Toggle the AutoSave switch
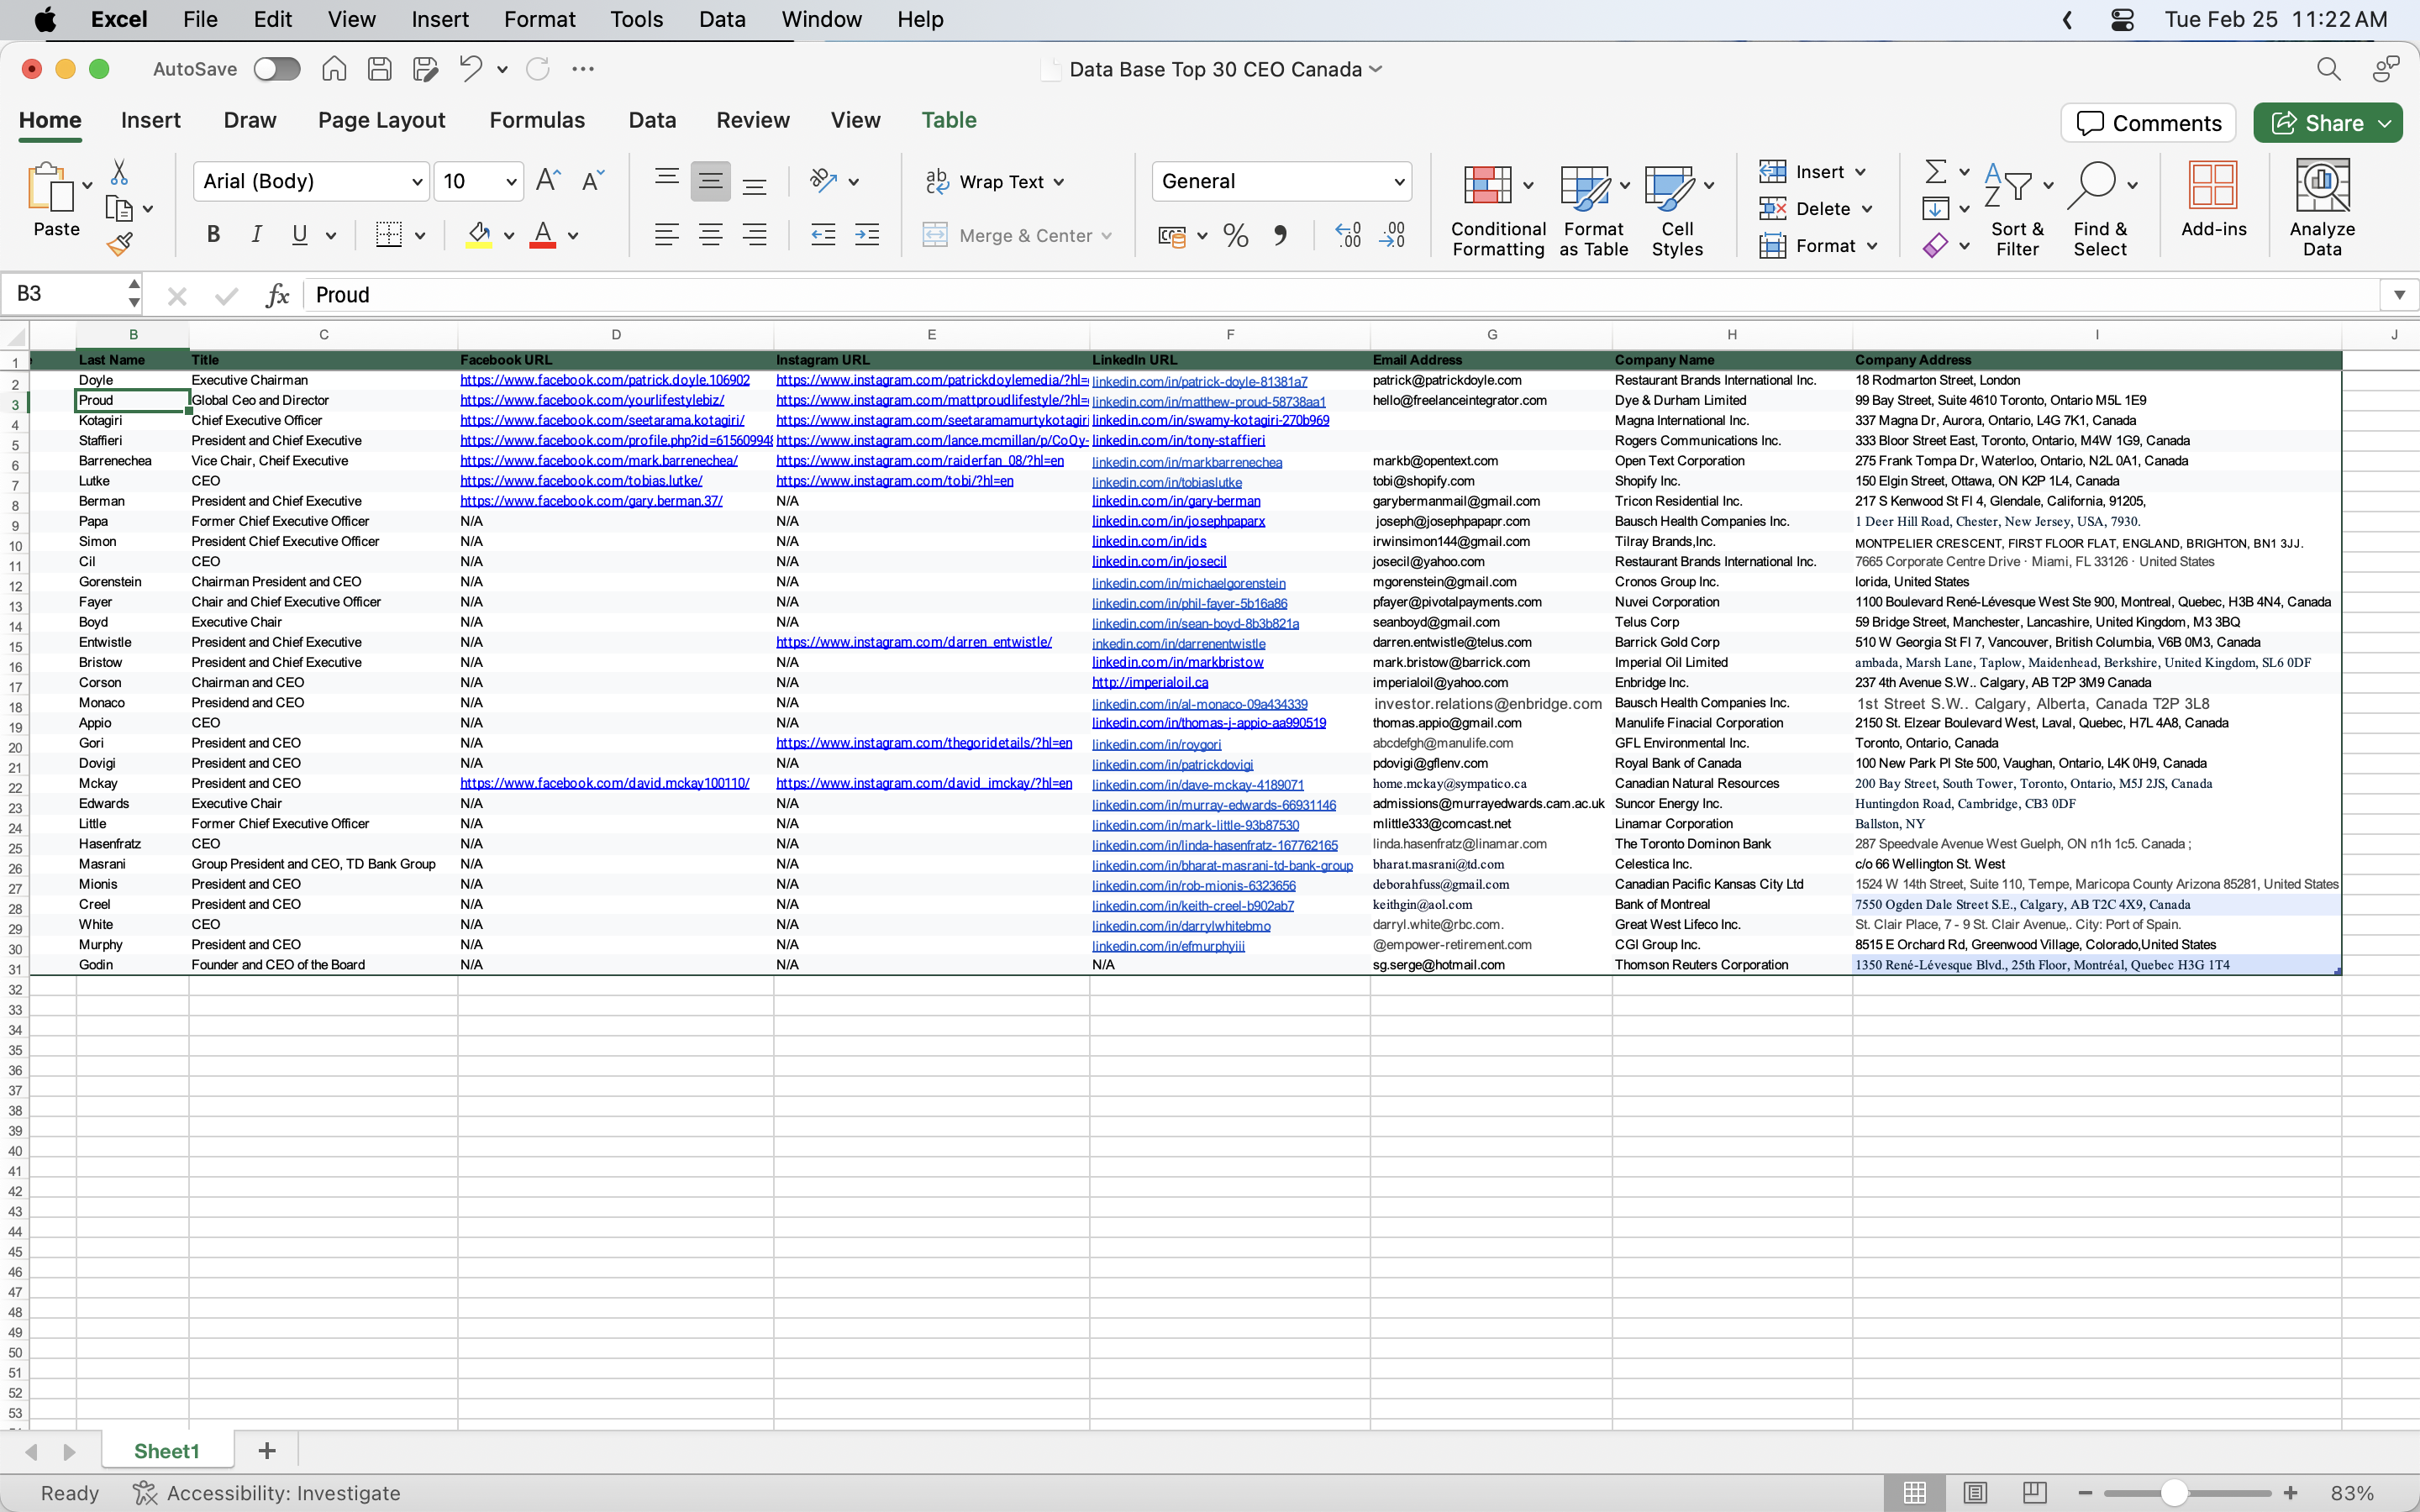The width and height of the screenshot is (2420, 1512). (x=277, y=69)
